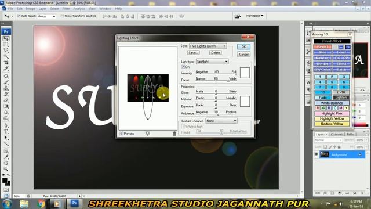The height and width of the screenshot is (209, 371).
Task: Open the layer Fill arrow dropdown
Action: tap(366, 147)
